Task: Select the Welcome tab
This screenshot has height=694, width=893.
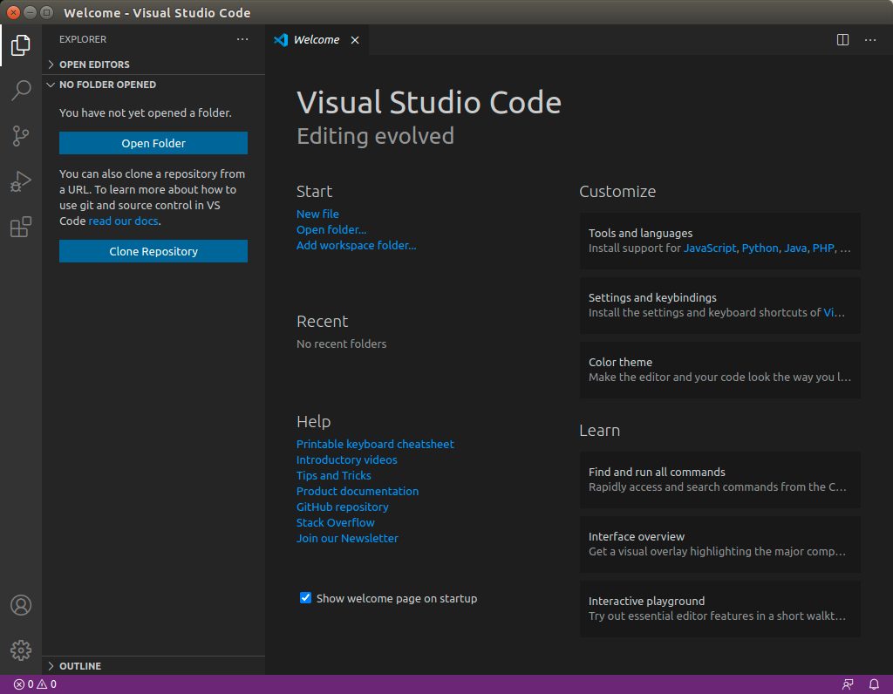Action: tap(317, 40)
